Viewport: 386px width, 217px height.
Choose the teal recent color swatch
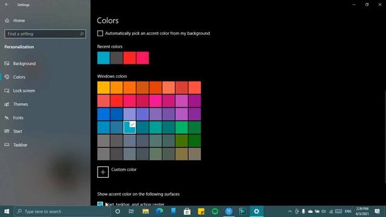[103, 58]
